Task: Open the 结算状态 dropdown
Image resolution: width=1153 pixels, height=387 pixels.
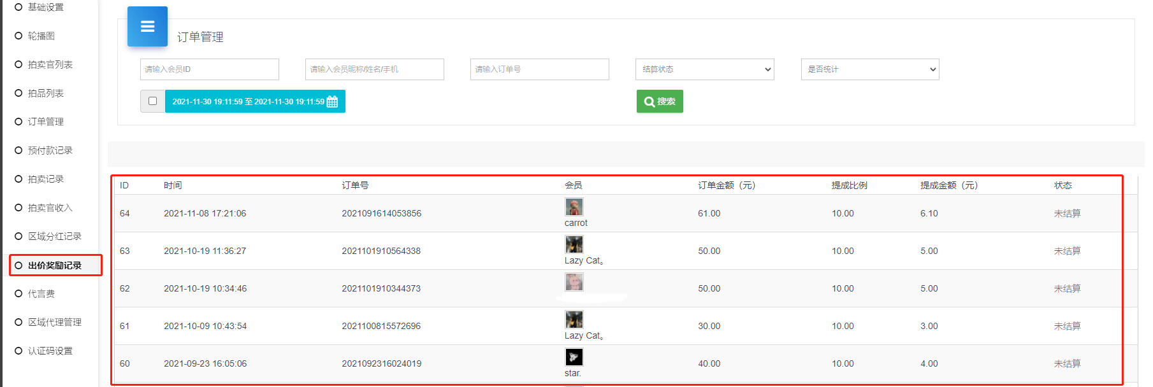Action: (x=704, y=69)
